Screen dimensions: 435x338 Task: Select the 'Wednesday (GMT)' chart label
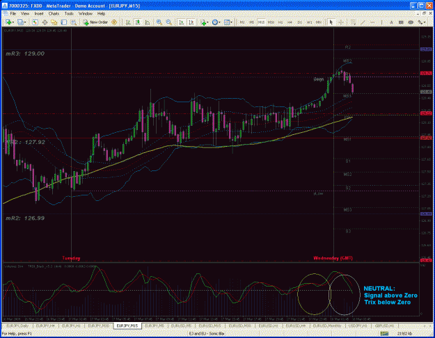tap(333, 258)
